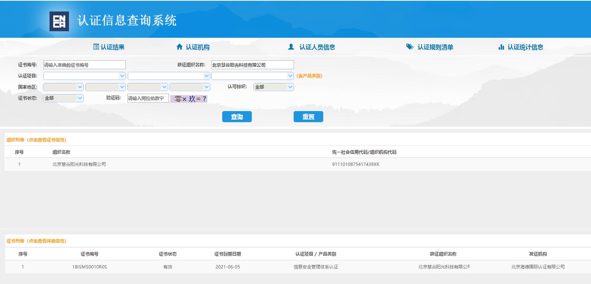Focus the 证书编号 input field

(x=84, y=65)
